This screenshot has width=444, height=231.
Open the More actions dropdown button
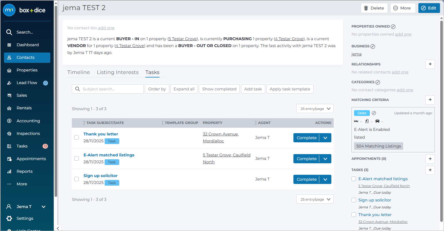pyautogui.click(x=403, y=8)
